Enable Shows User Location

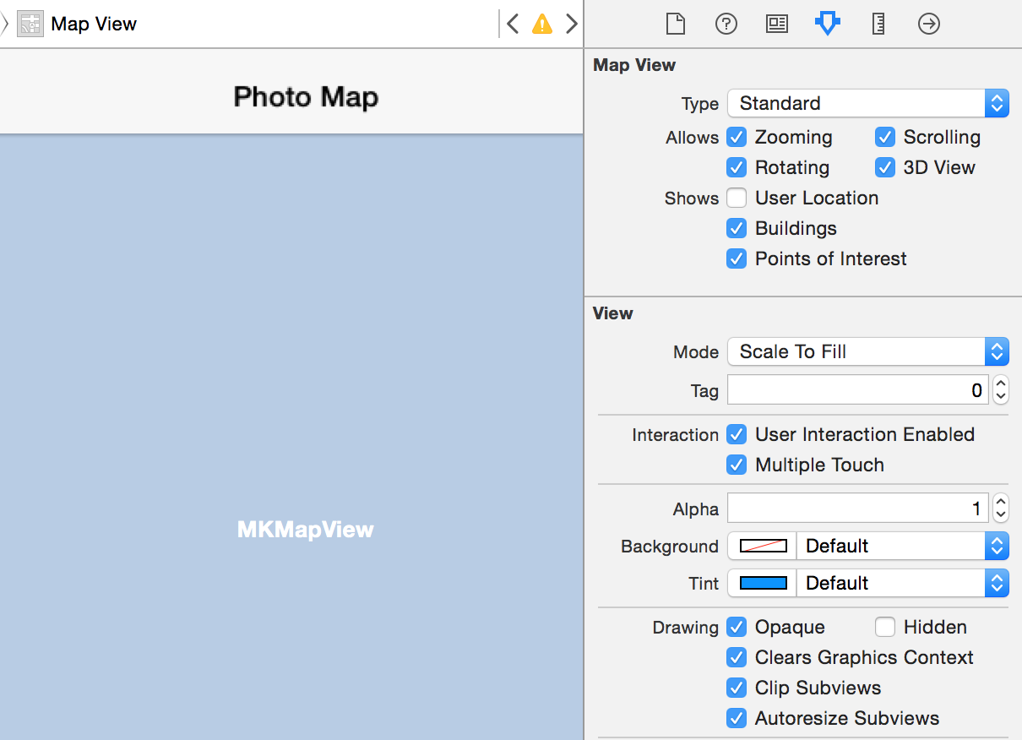[736, 198]
